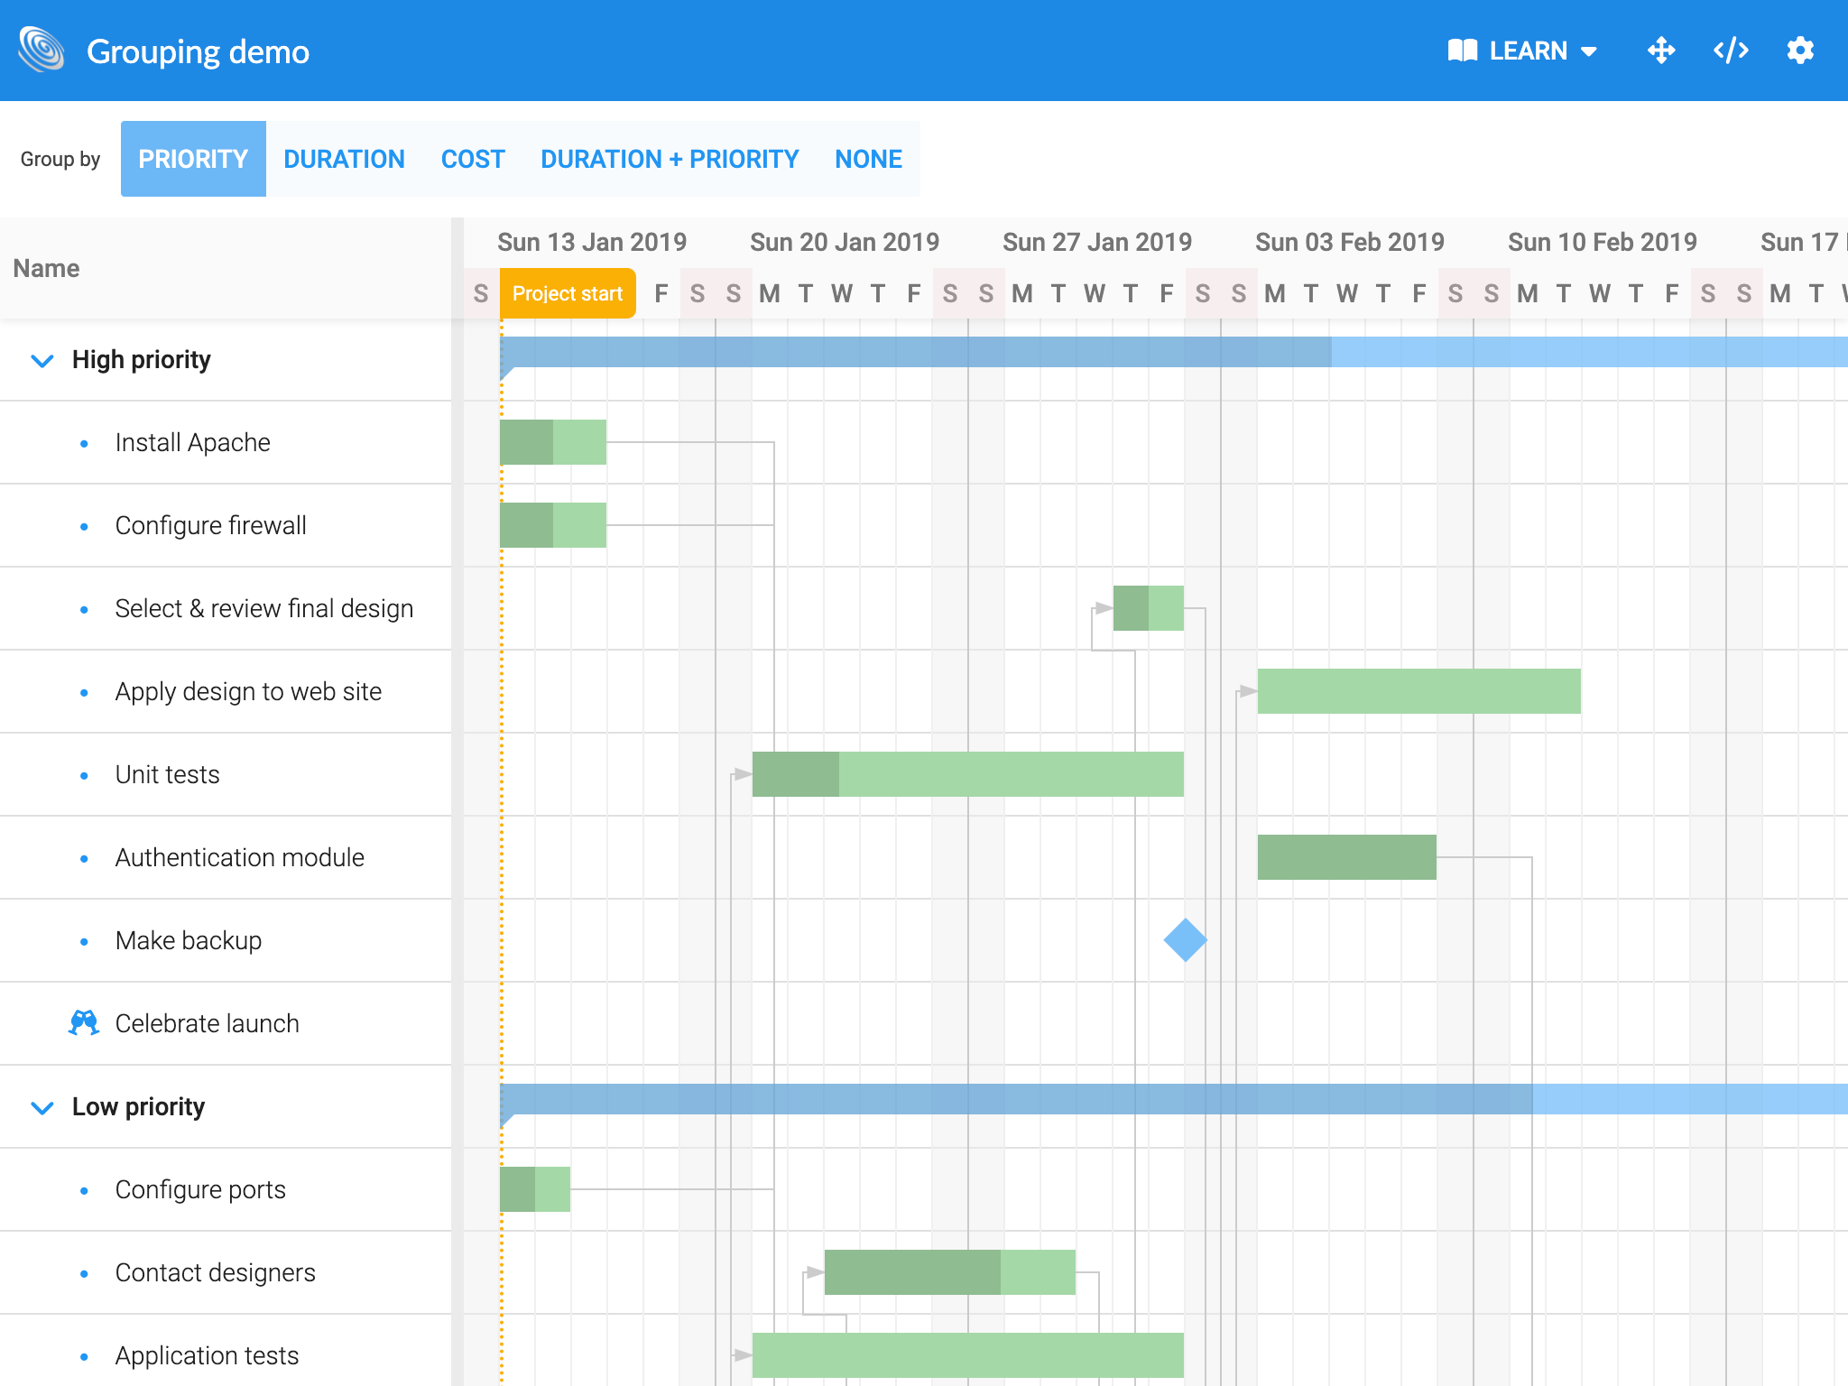The height and width of the screenshot is (1386, 1848).
Task: Click the task bullet for Contact designers
Action: click(x=85, y=1272)
